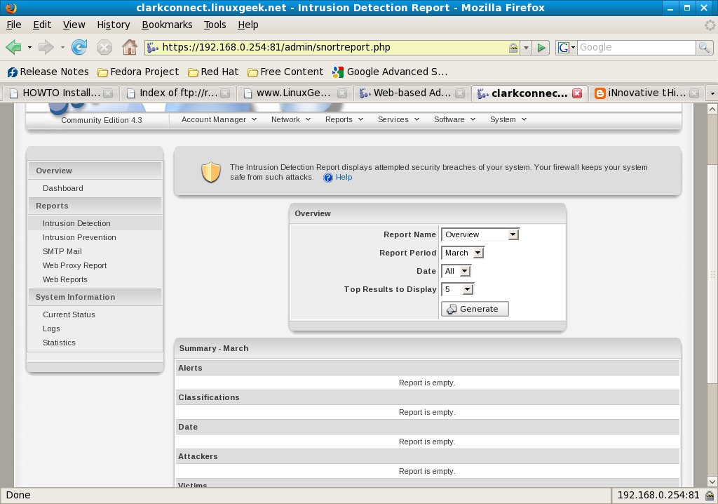Open the Web Proxy Report link
Image resolution: width=718 pixels, height=504 pixels.
pyautogui.click(x=74, y=265)
